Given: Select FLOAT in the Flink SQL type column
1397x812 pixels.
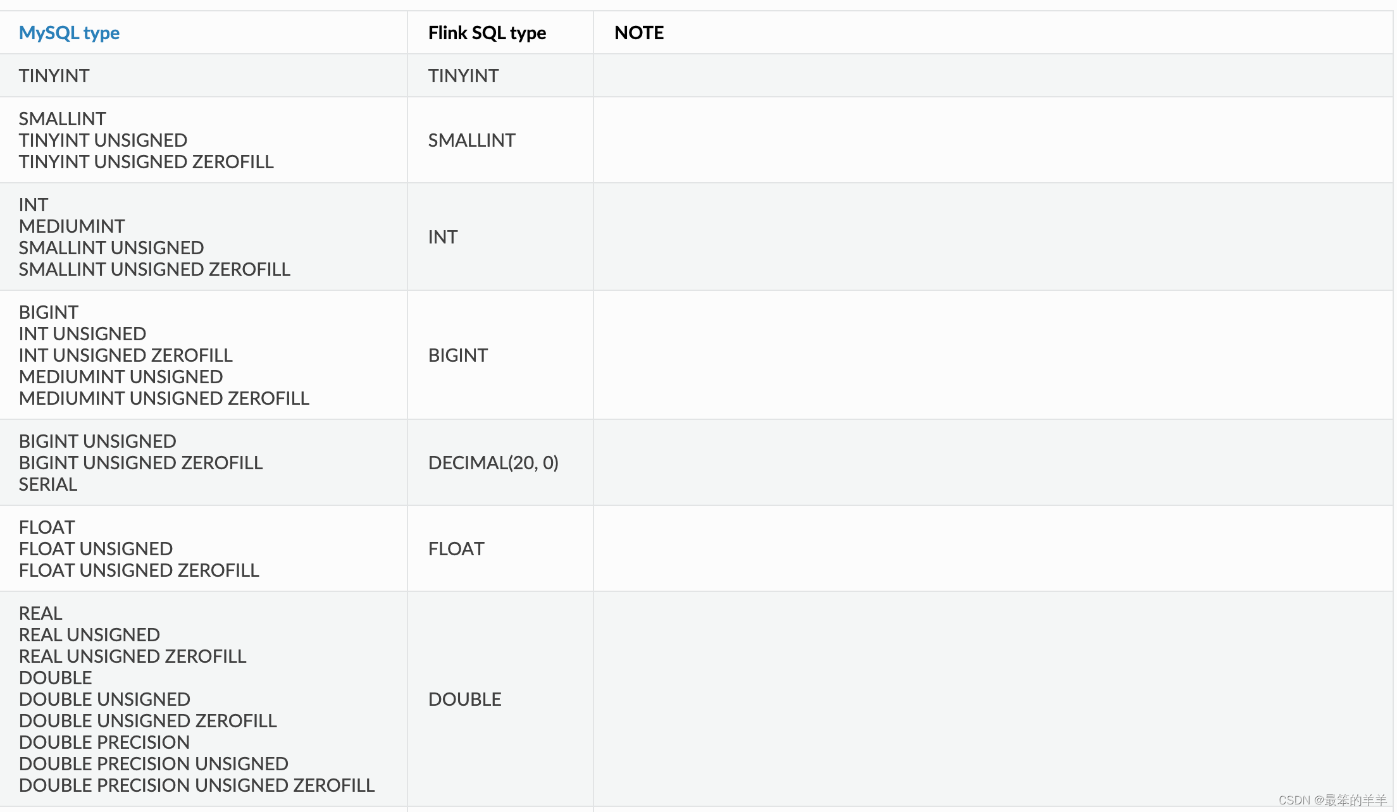Looking at the screenshot, I should pos(456,549).
